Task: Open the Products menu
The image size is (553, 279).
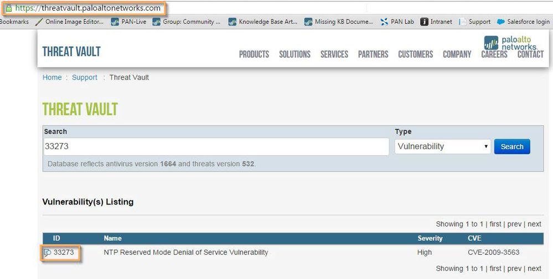Action: click(254, 54)
